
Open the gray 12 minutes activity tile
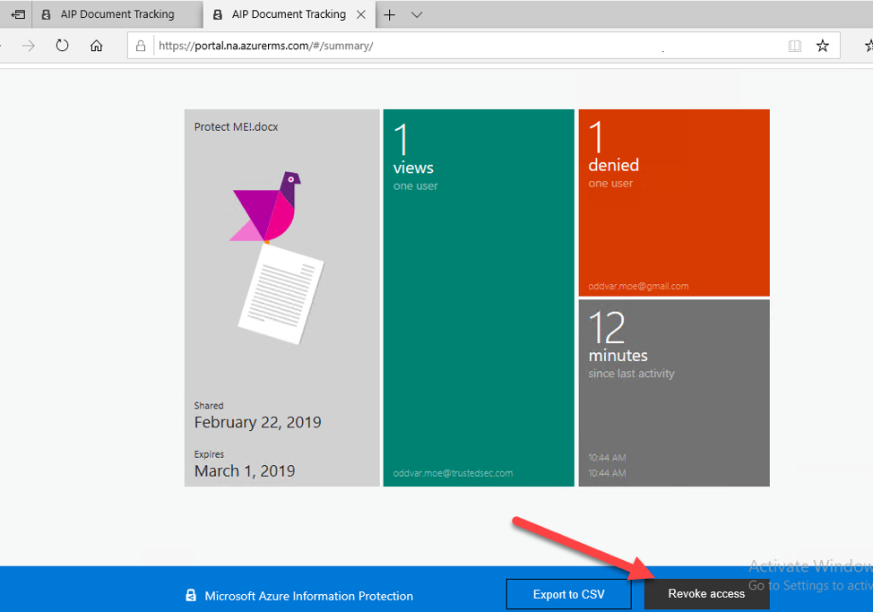pyautogui.click(x=674, y=392)
